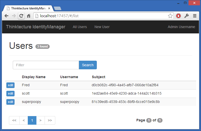Click the Users page heading
Image resolution: width=201 pixels, height=131 pixels.
[x=21, y=46]
